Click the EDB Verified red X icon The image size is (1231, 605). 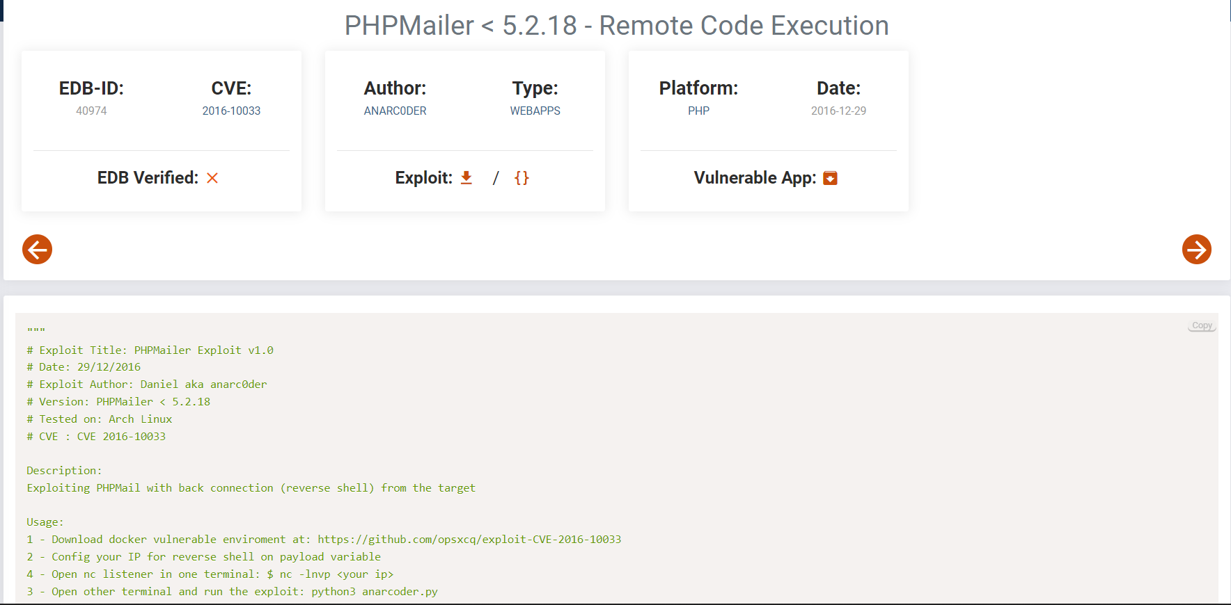pos(212,178)
